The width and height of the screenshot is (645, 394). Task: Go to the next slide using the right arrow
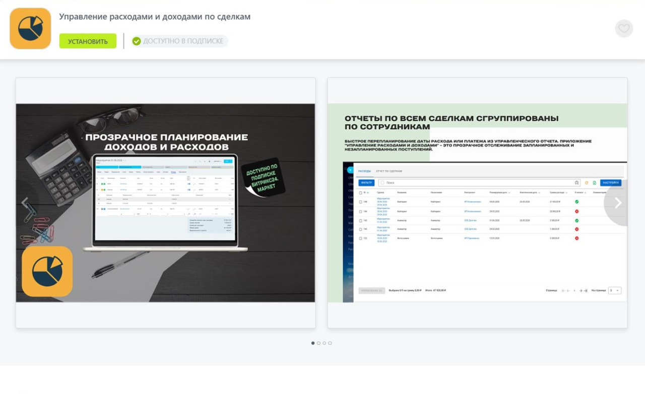pyautogui.click(x=618, y=203)
